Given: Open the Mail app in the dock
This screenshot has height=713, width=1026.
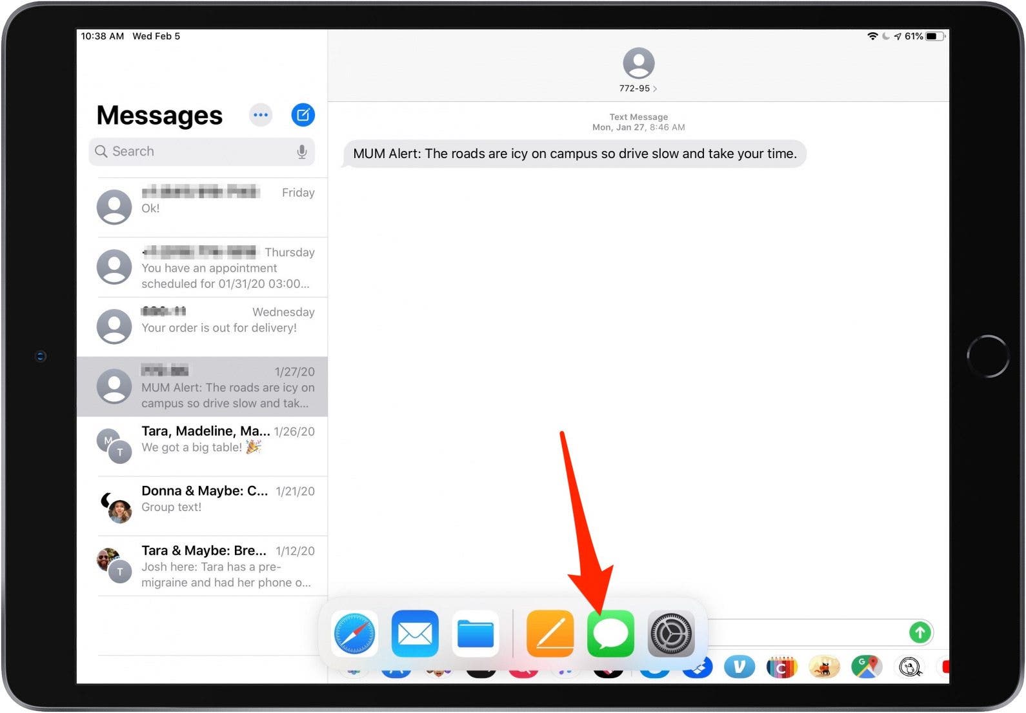Looking at the screenshot, I should tap(415, 634).
